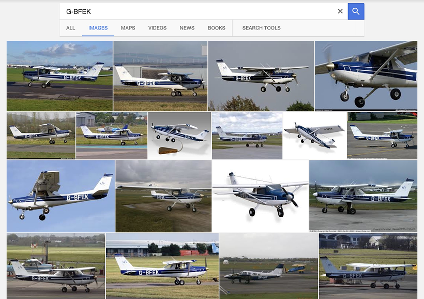Open first image of plane on taxiway
This screenshot has height=299, width=424.
[59, 76]
